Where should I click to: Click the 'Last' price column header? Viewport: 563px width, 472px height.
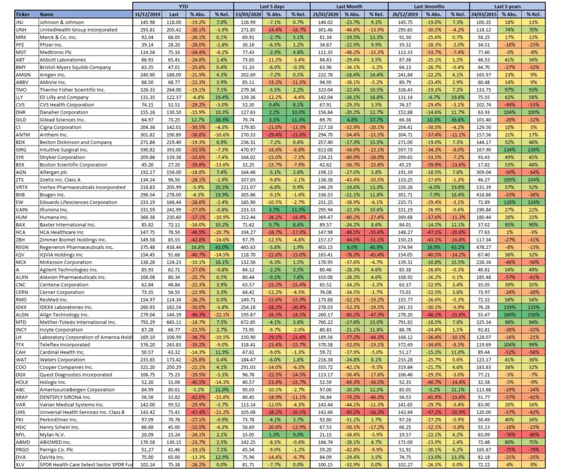(174, 14)
